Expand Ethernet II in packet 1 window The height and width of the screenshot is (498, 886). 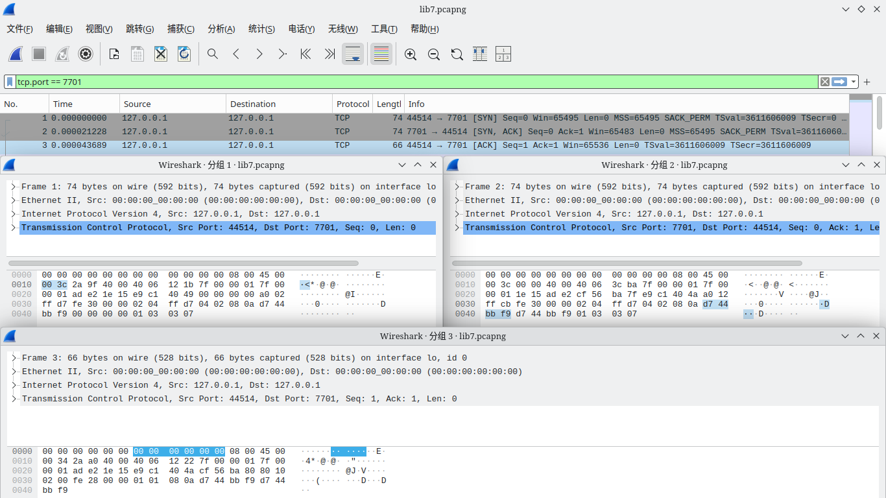14,200
